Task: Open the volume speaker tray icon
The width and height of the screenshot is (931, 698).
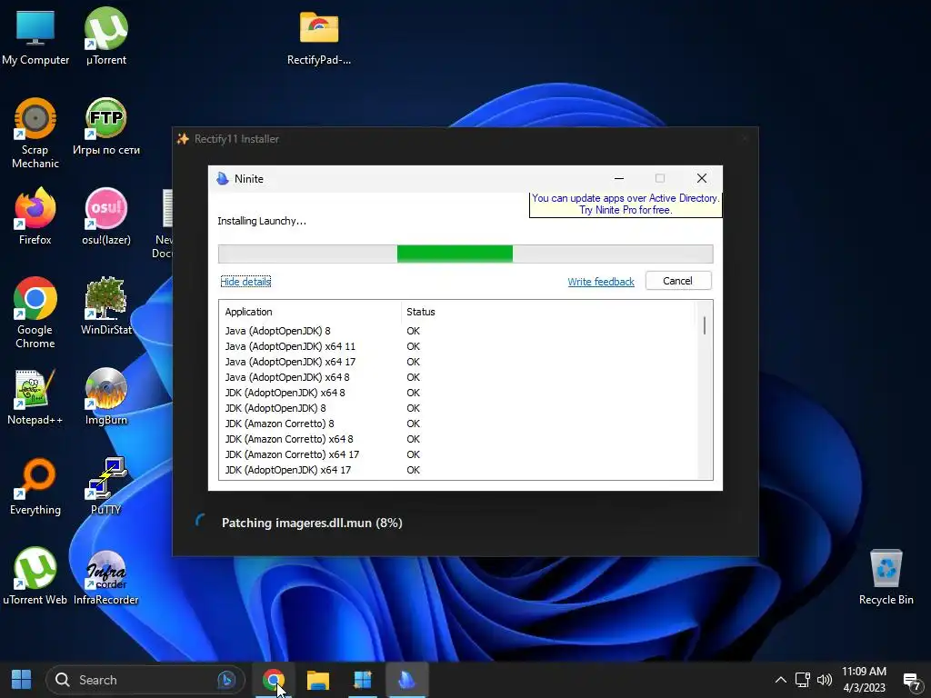Action: pos(825,680)
